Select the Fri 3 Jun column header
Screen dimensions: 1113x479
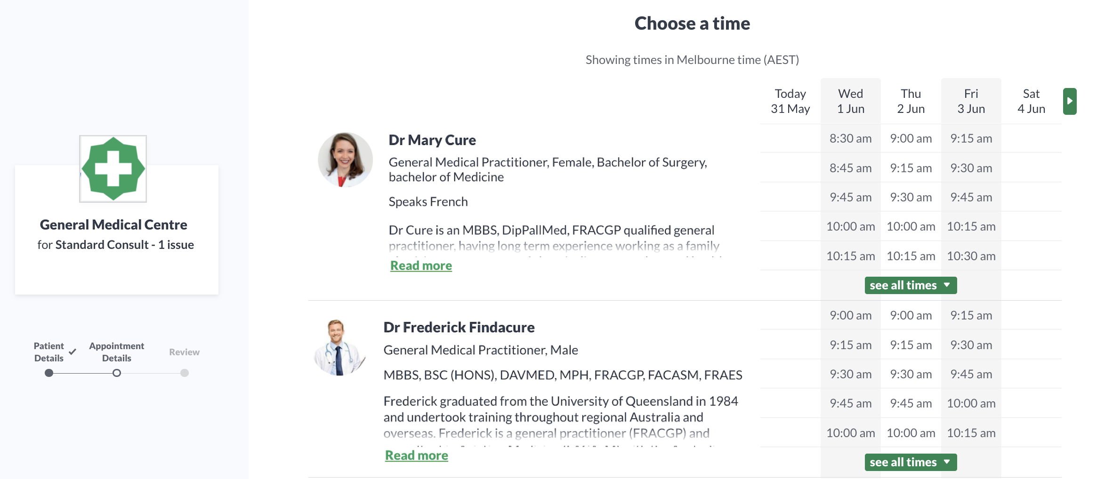971,101
